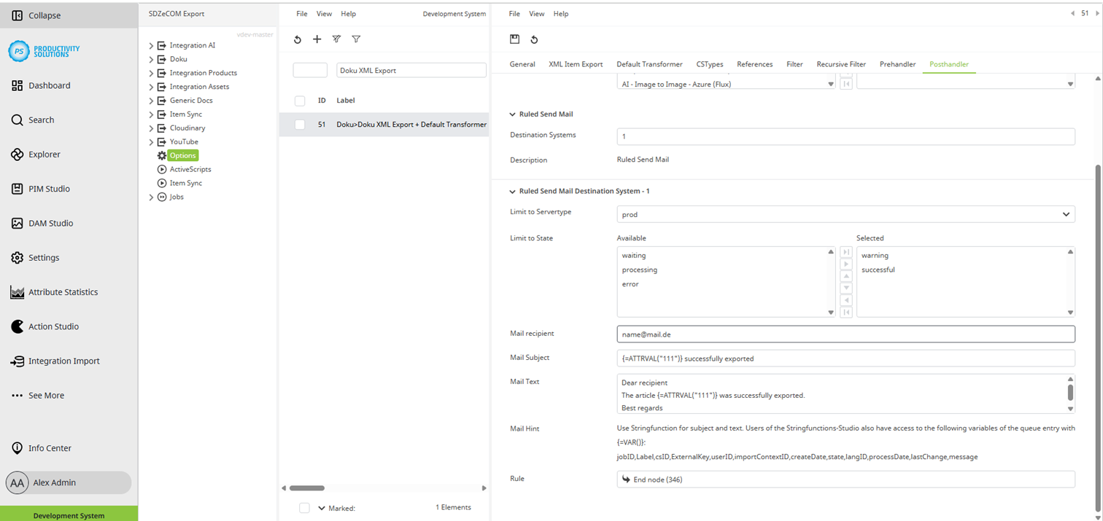Switch to the Prehandler tab
This screenshot has width=1103, height=521.
point(897,64)
